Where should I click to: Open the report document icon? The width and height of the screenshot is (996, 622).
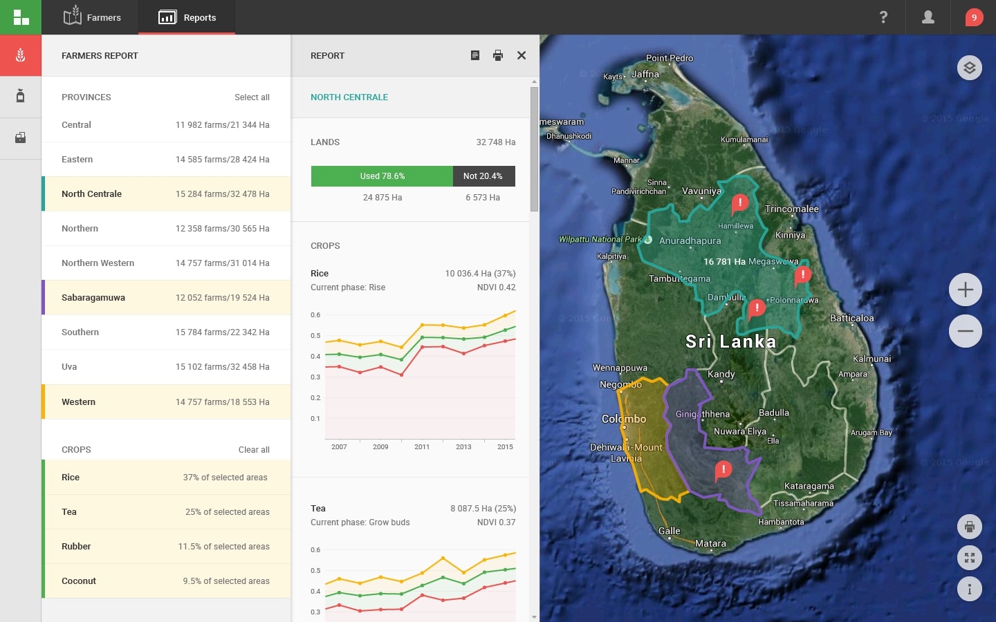tap(475, 56)
